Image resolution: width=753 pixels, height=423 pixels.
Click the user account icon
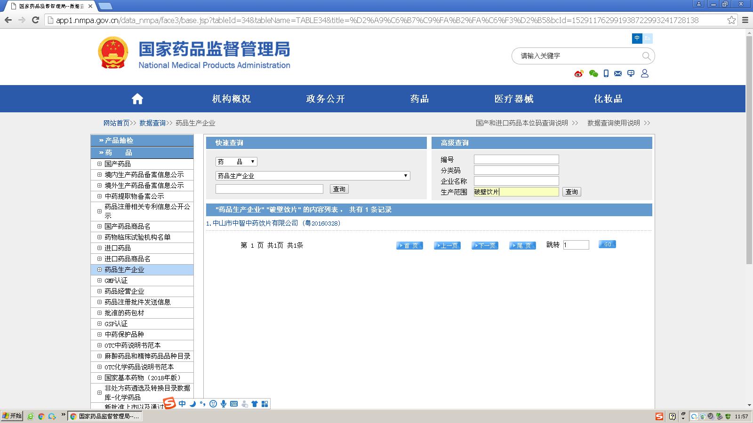pos(645,73)
